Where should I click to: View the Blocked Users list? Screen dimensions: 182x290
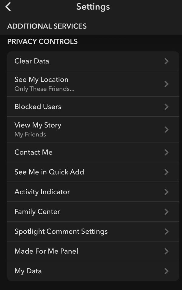[38, 107]
